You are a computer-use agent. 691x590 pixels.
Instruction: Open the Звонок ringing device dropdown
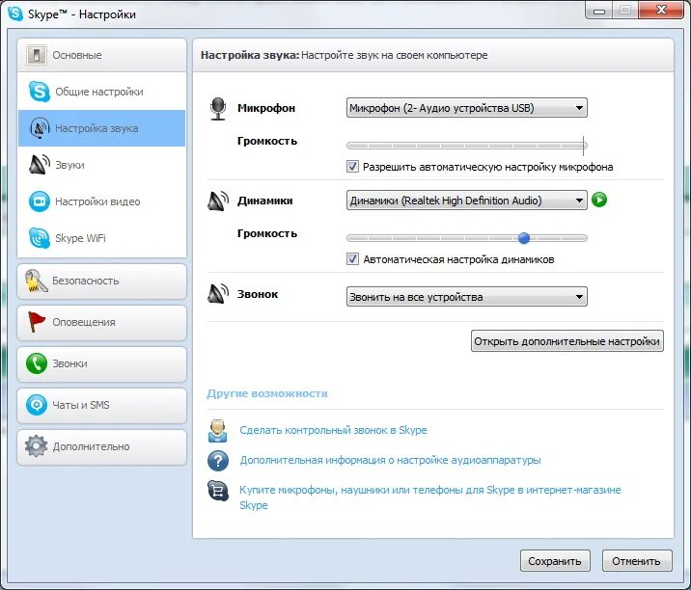[x=467, y=297]
